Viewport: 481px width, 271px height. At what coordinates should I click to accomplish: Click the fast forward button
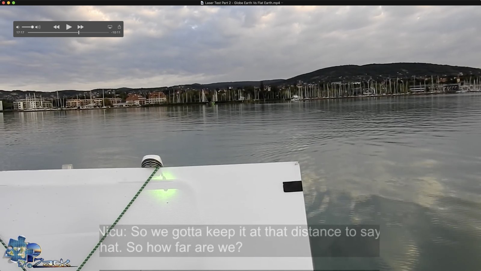tap(81, 27)
